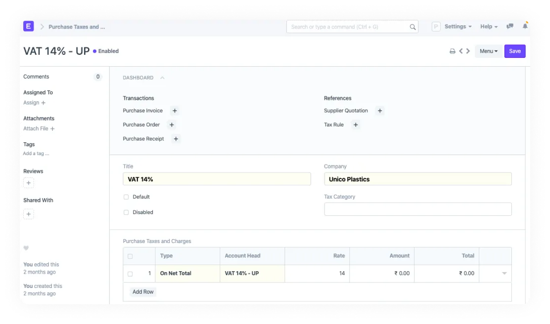Add new Purchase Invoice with plus icon
The height and width of the screenshot is (324, 550).
pyautogui.click(x=175, y=111)
